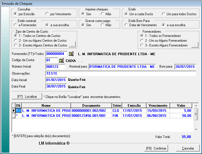
Task: Click the lookup icon beside Fornecedor code
Action: coord(71,54)
